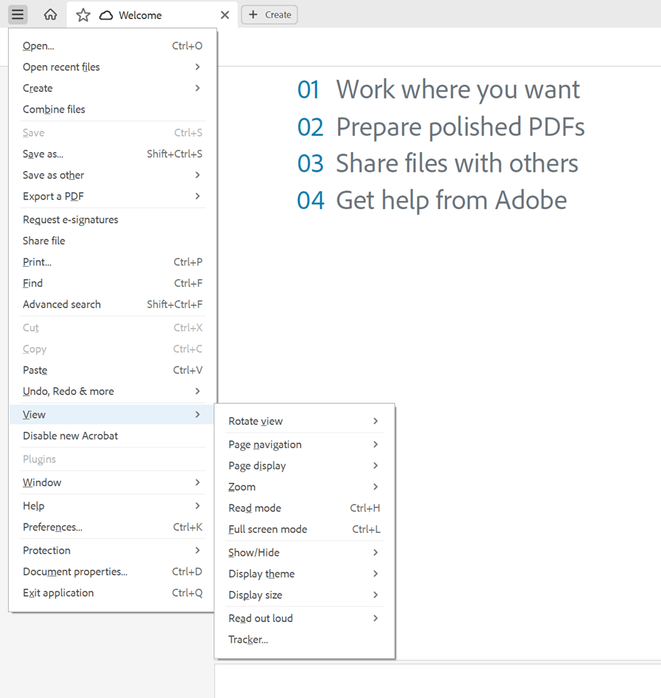Open Advanced search
The width and height of the screenshot is (661, 698).
(62, 304)
